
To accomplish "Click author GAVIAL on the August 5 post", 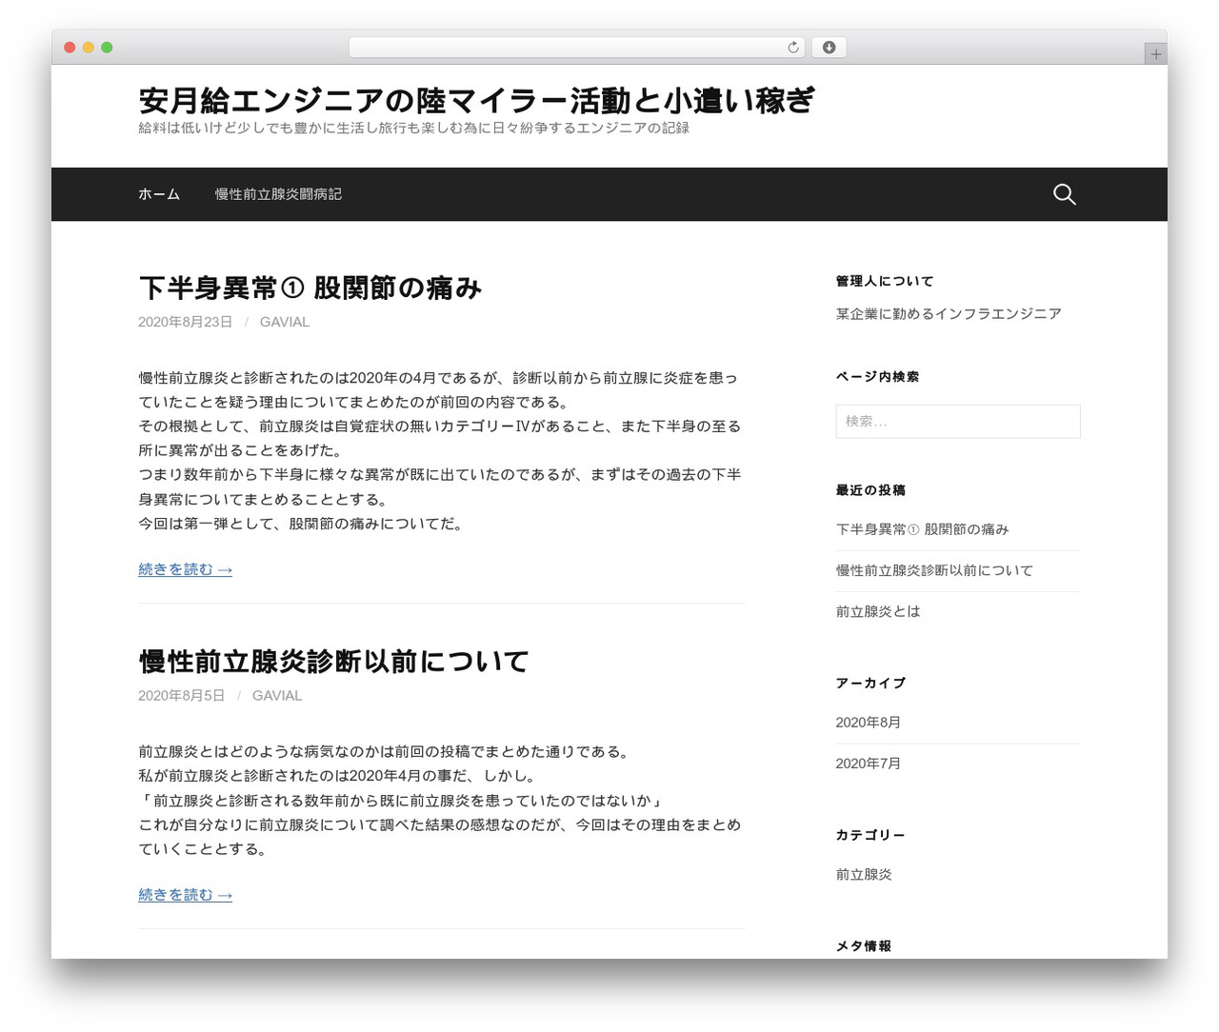I will (277, 696).
